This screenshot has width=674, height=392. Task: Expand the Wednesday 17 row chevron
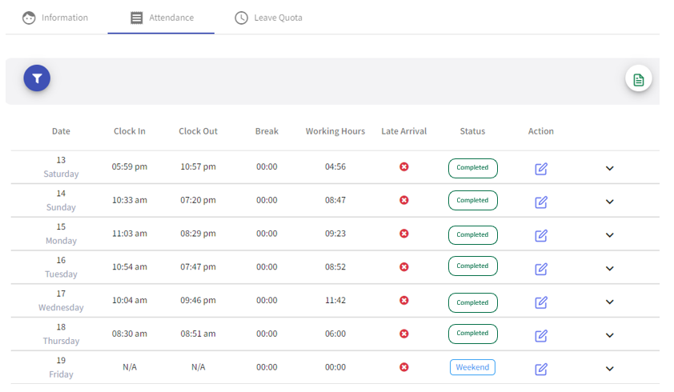609,302
